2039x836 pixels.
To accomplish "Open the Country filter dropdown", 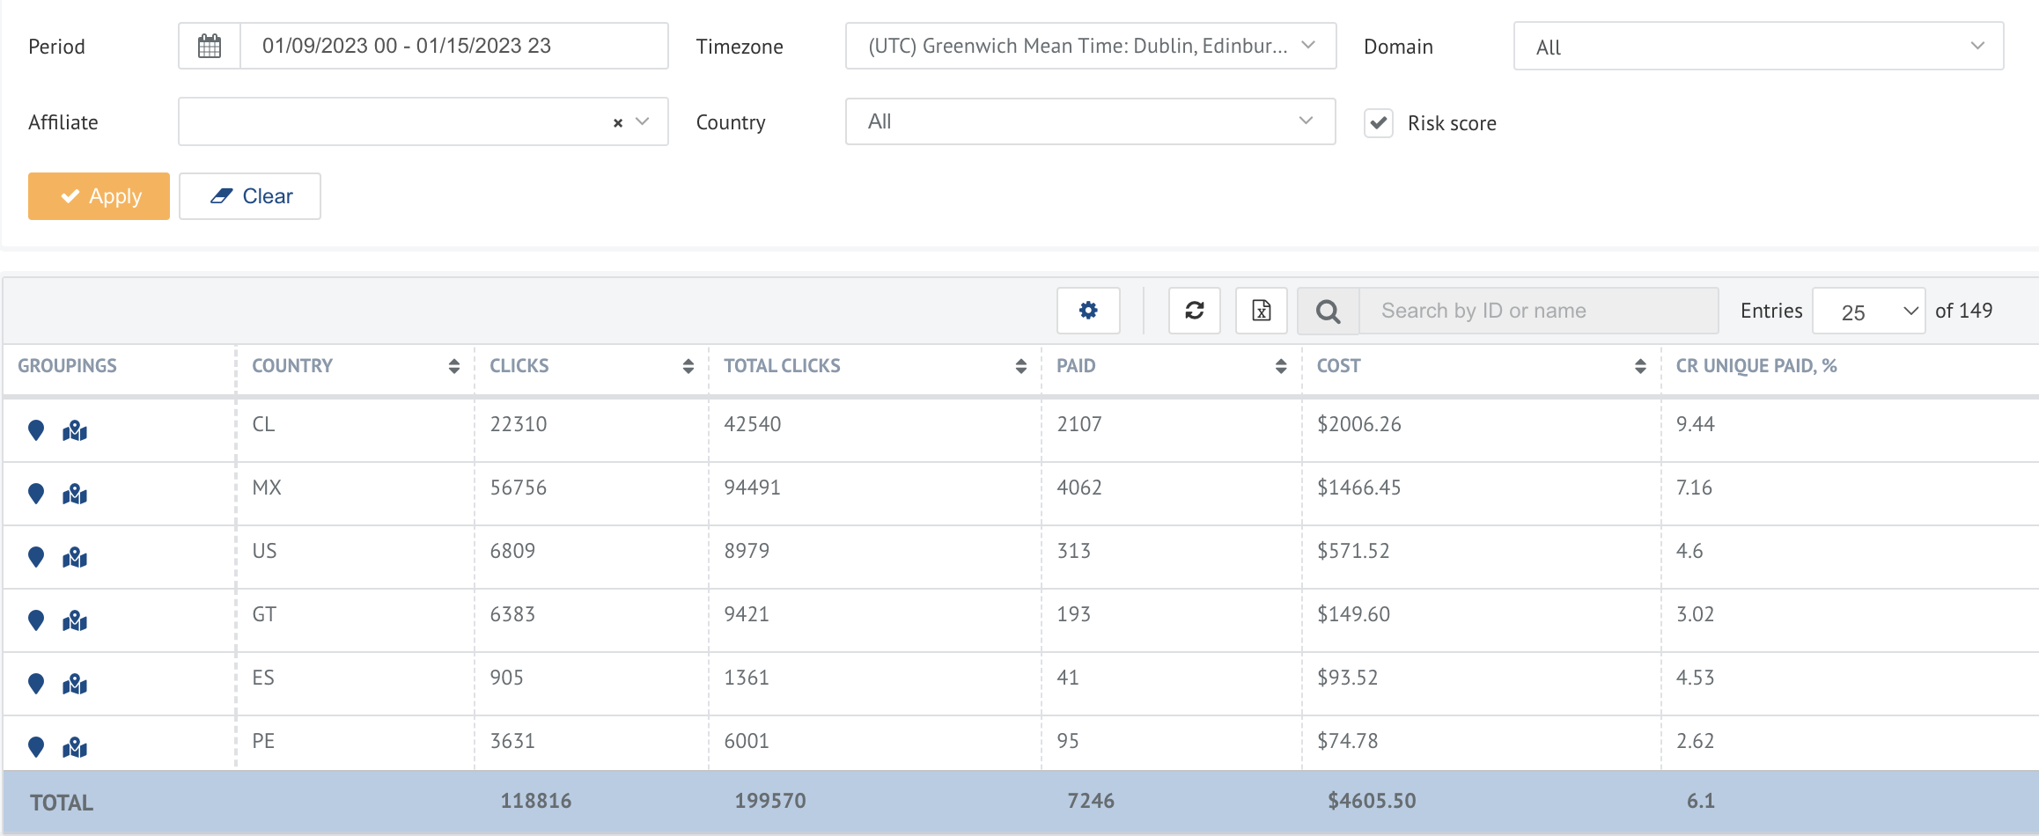I will [x=1091, y=121].
